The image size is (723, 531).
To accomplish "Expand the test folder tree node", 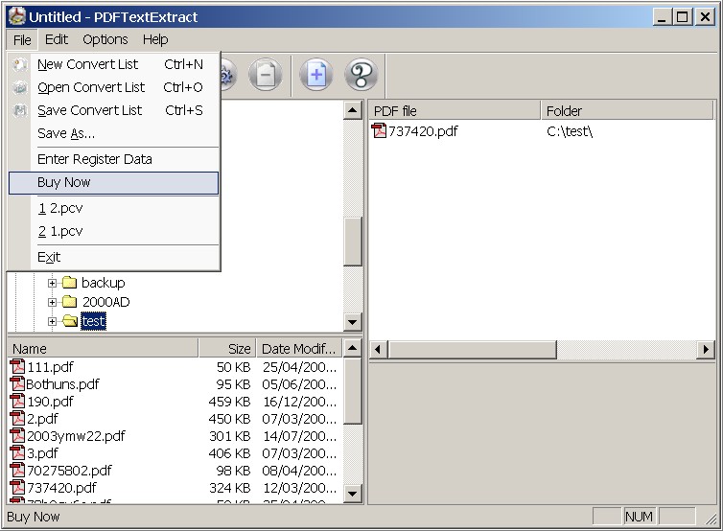I will point(52,321).
